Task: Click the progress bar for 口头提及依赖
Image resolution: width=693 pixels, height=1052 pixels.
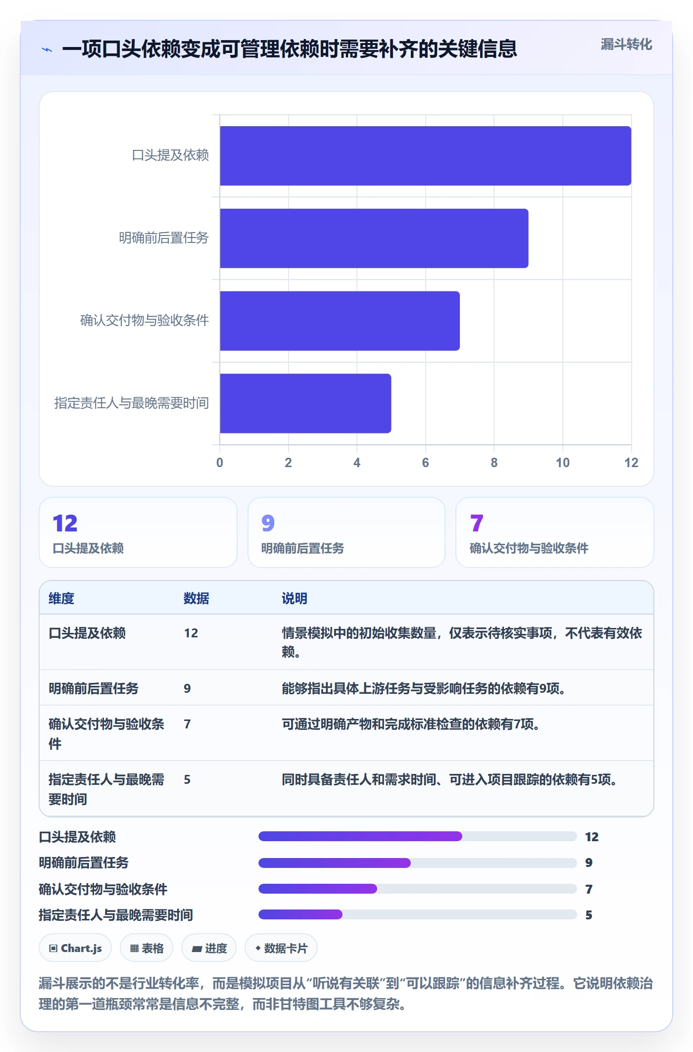Action: (418, 836)
